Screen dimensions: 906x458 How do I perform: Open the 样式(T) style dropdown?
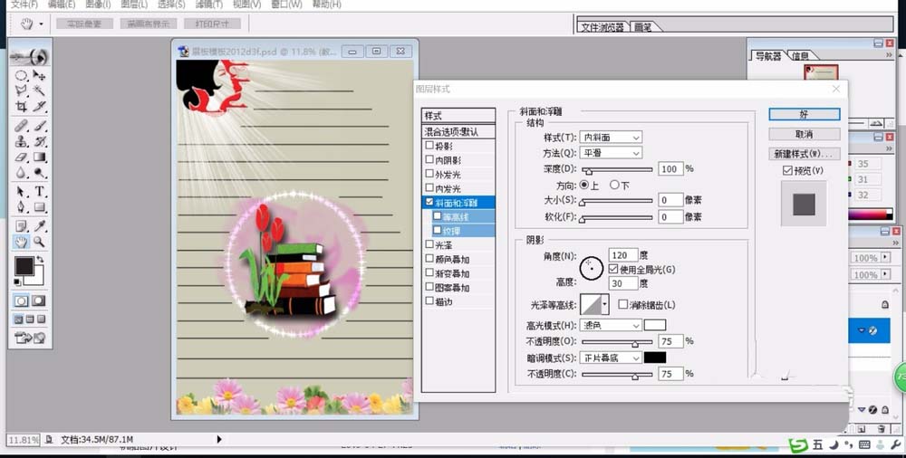click(x=612, y=138)
